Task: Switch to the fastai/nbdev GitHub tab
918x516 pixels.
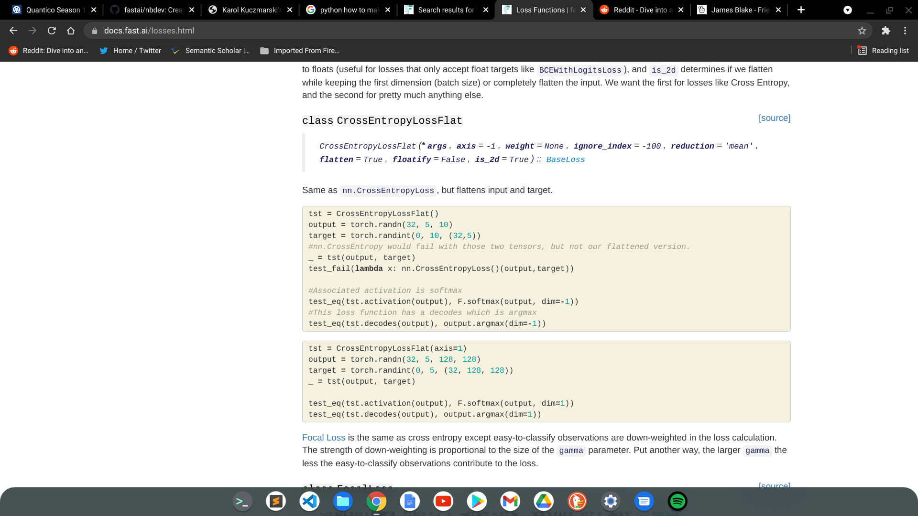Action: 152,10
